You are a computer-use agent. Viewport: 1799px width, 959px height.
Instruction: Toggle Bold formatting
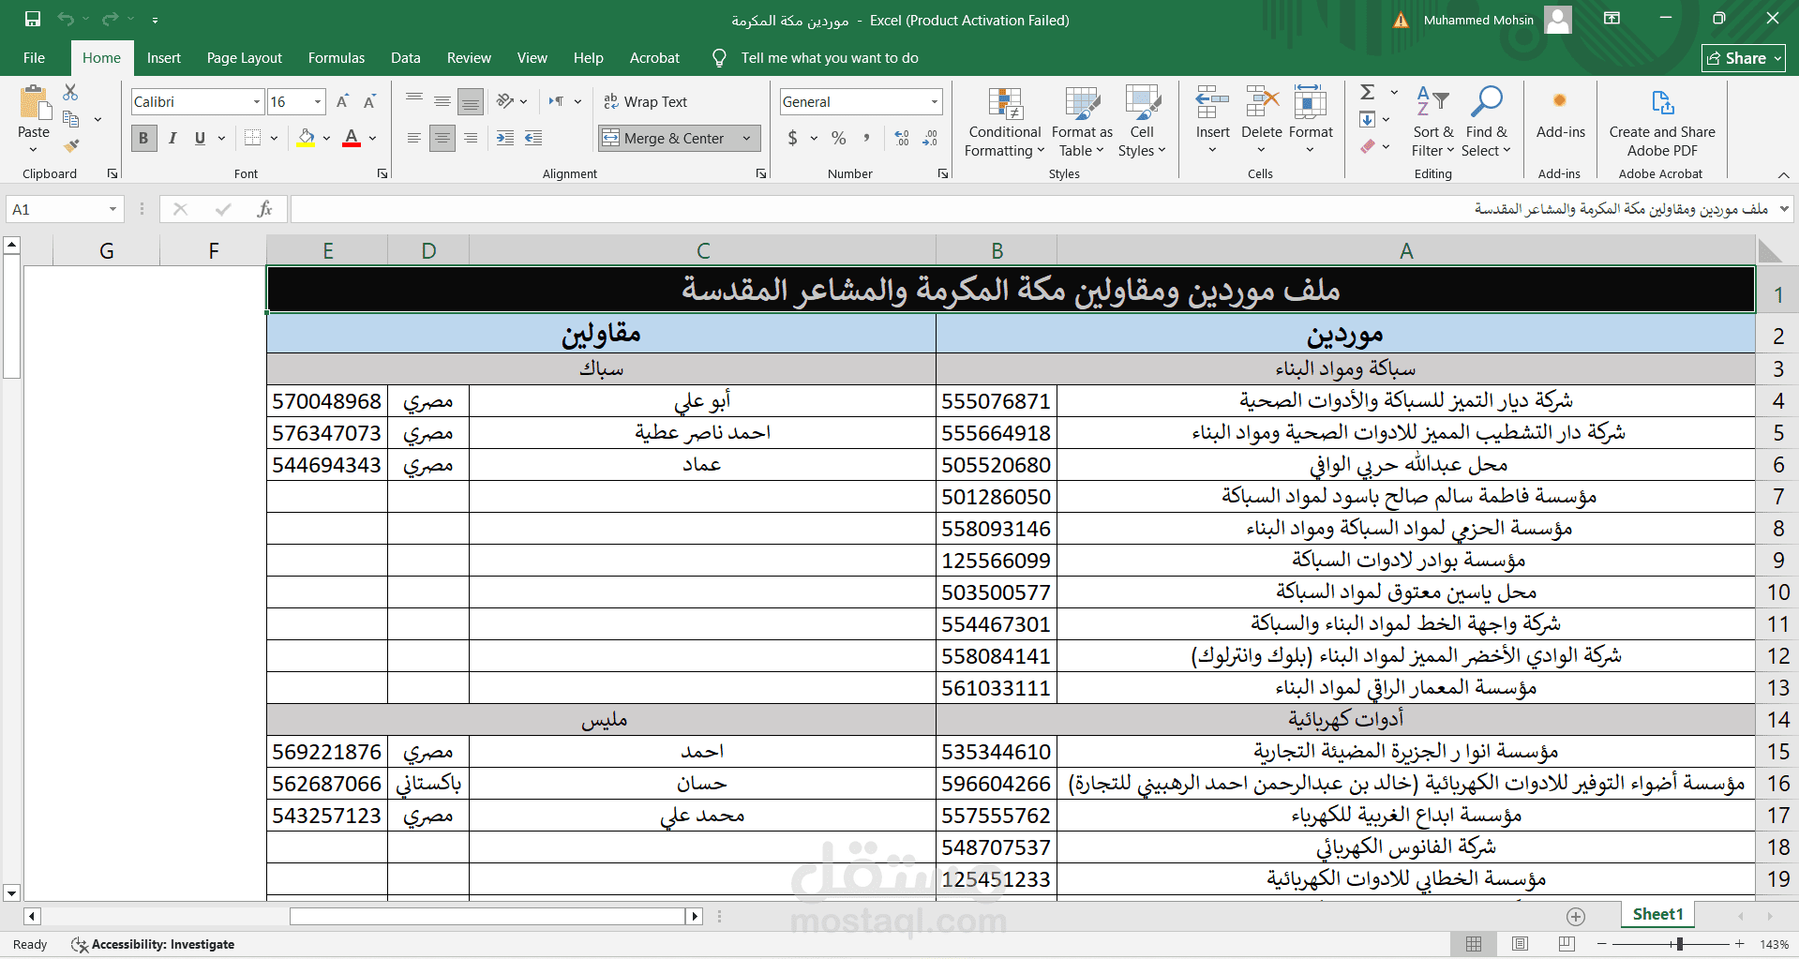[x=143, y=138]
